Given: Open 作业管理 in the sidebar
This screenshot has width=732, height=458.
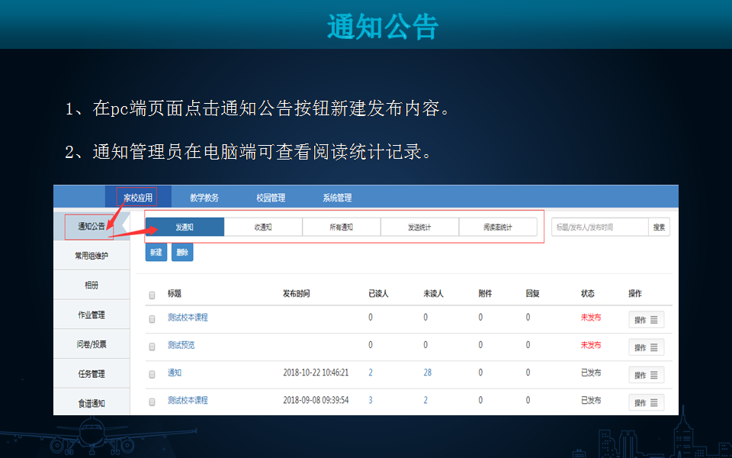Looking at the screenshot, I should (91, 314).
